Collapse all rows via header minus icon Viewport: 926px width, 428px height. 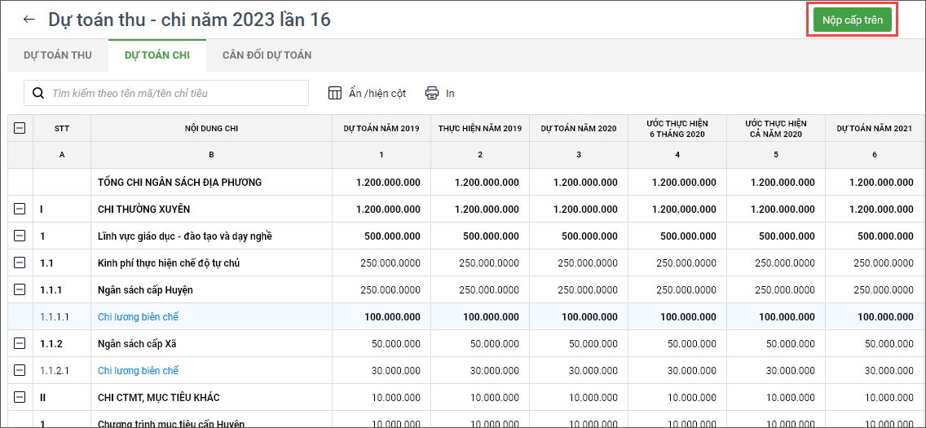[20, 128]
